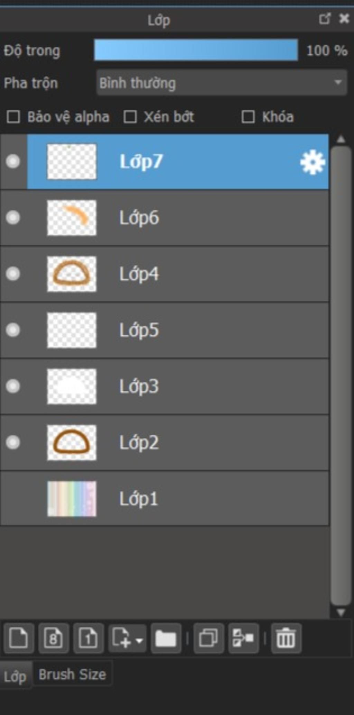This screenshot has width=354, height=715.
Task: Add a new 1-bit layer
Action: coord(88,638)
